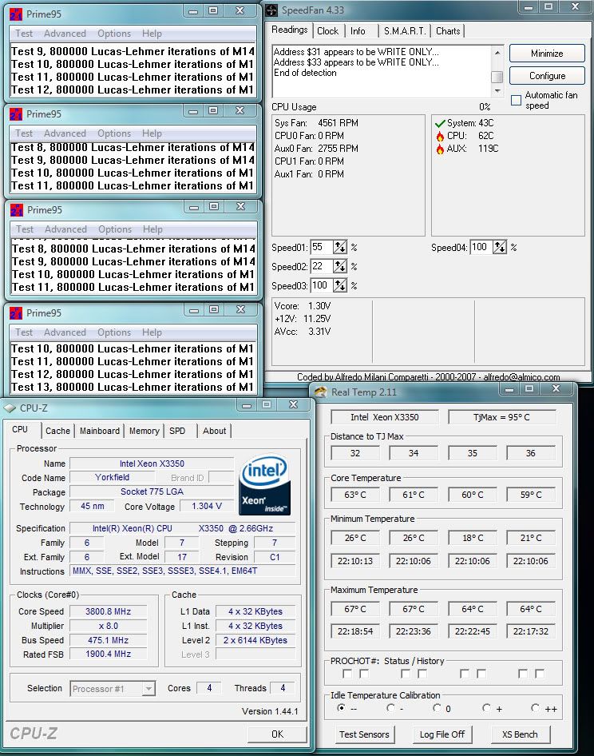Viewport: 594px width, 756px height.
Task: Click the Intel Xeon inside logo in CPU-Z
Action: click(264, 484)
